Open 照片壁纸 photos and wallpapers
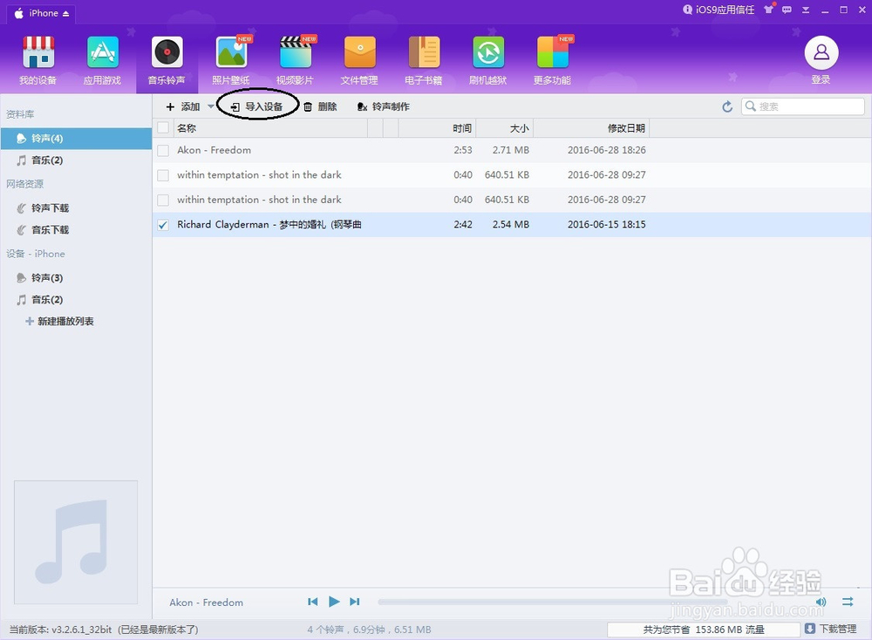Viewport: 872px width, 640px height. pyautogui.click(x=231, y=61)
